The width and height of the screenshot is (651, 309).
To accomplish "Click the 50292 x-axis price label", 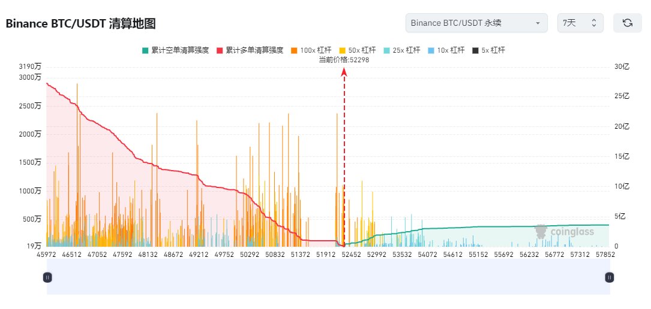I will [250, 255].
